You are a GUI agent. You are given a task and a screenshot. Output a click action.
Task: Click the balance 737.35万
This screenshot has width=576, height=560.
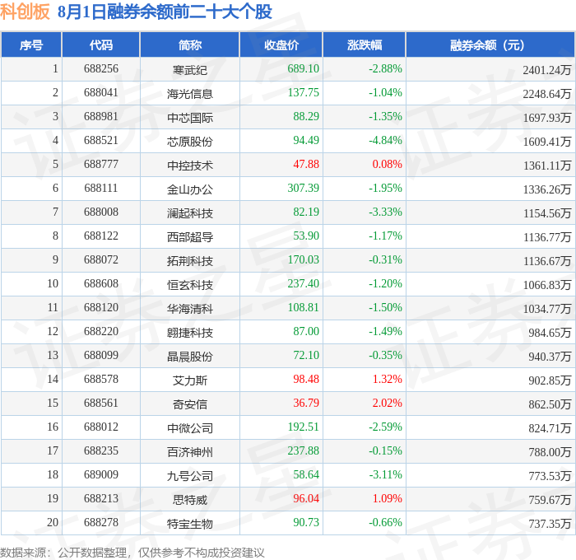(x=550, y=524)
